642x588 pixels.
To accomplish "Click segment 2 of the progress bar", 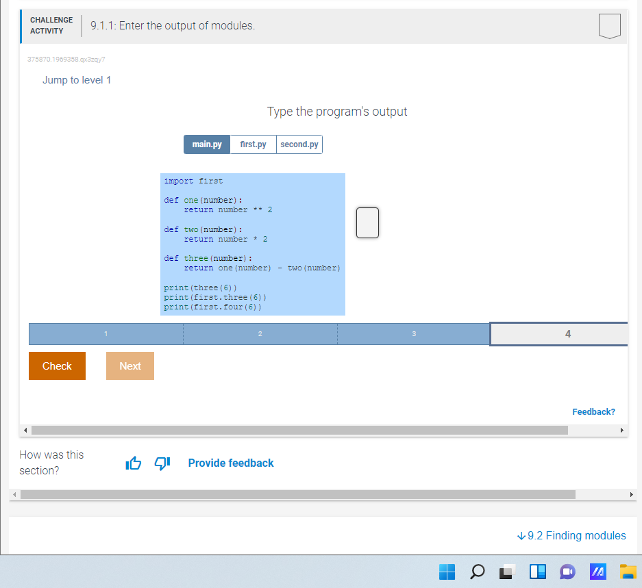I will tap(260, 333).
